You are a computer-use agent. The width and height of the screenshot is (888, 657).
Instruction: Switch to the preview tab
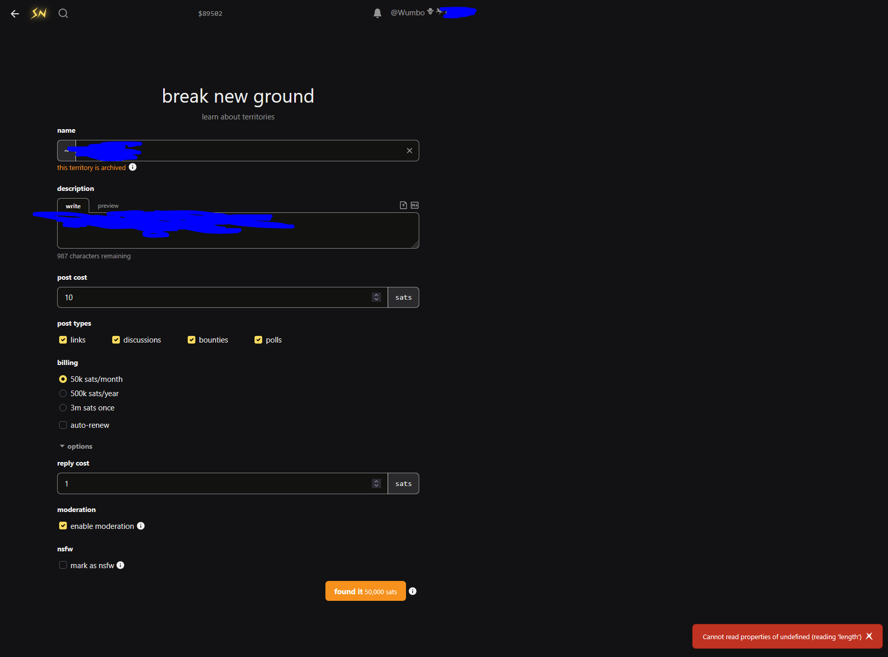point(108,206)
